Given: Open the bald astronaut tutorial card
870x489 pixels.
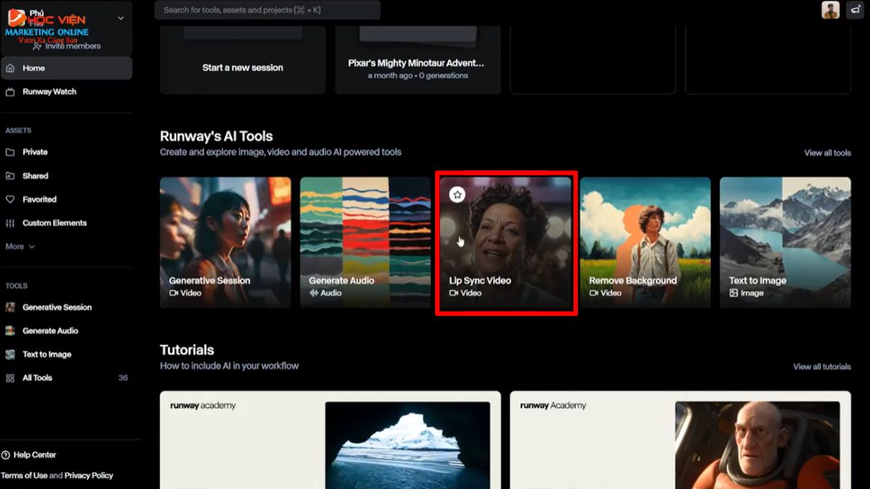Looking at the screenshot, I should (x=680, y=440).
